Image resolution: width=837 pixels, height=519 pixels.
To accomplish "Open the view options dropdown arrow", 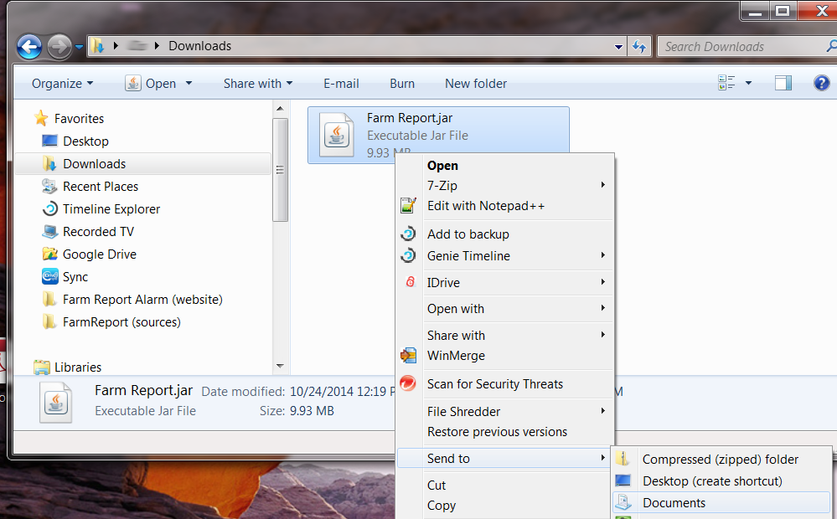I will click(748, 83).
